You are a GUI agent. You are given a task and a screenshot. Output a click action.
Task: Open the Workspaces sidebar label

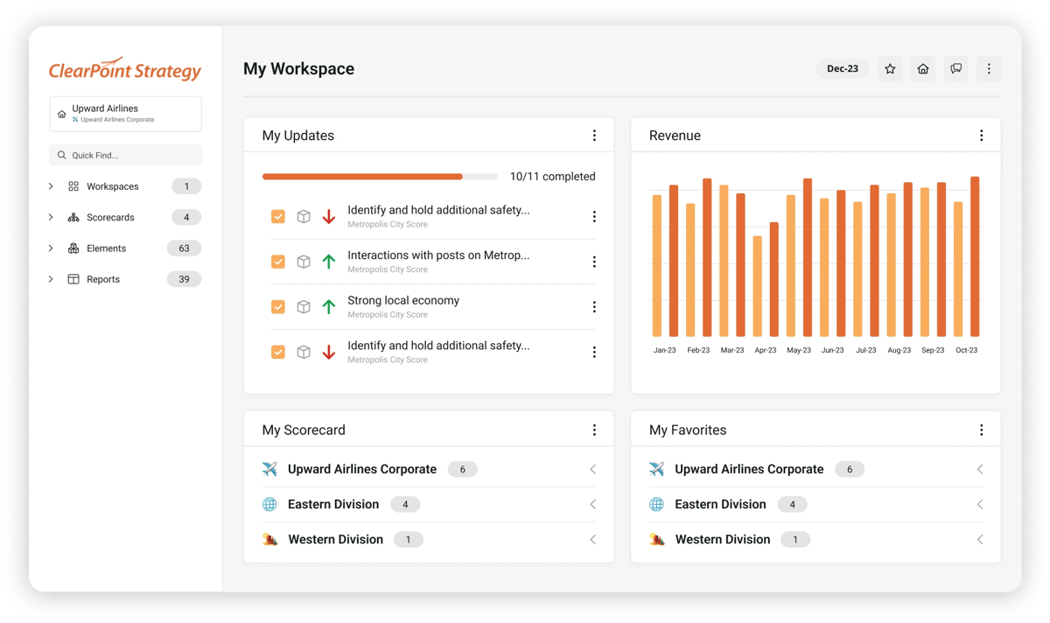click(x=113, y=186)
